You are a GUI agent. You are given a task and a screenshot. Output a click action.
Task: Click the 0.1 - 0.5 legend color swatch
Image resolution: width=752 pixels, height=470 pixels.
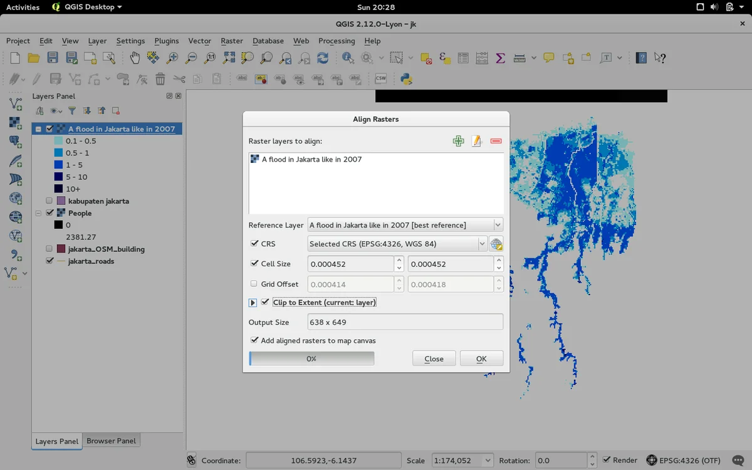tap(58, 141)
